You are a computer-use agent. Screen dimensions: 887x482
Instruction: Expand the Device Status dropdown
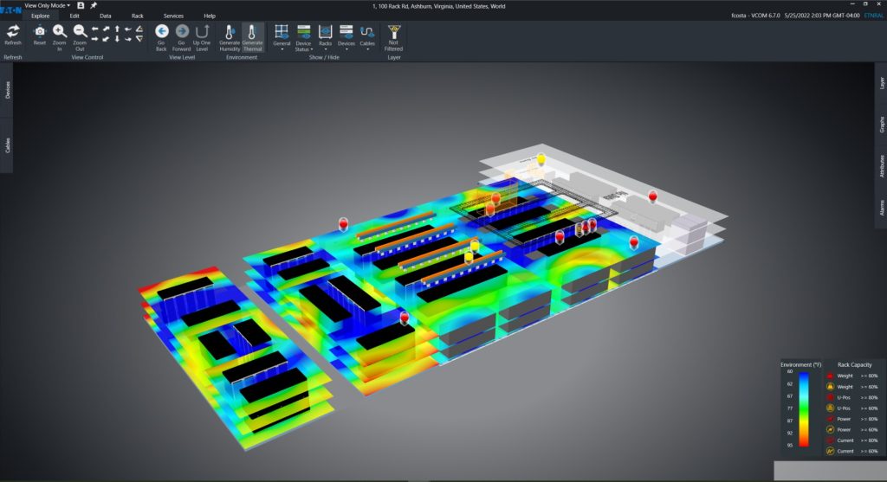point(303,36)
